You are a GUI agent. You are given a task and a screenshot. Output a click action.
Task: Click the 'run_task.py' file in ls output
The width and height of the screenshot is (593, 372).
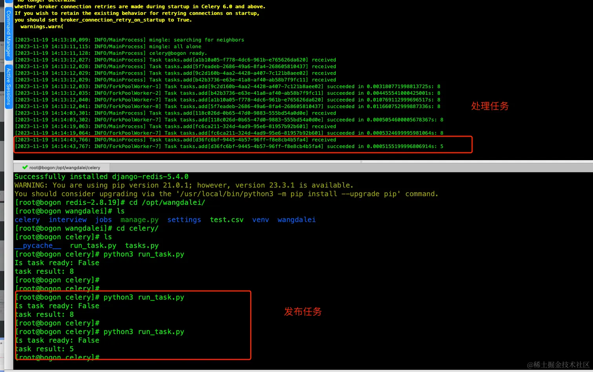click(x=93, y=246)
